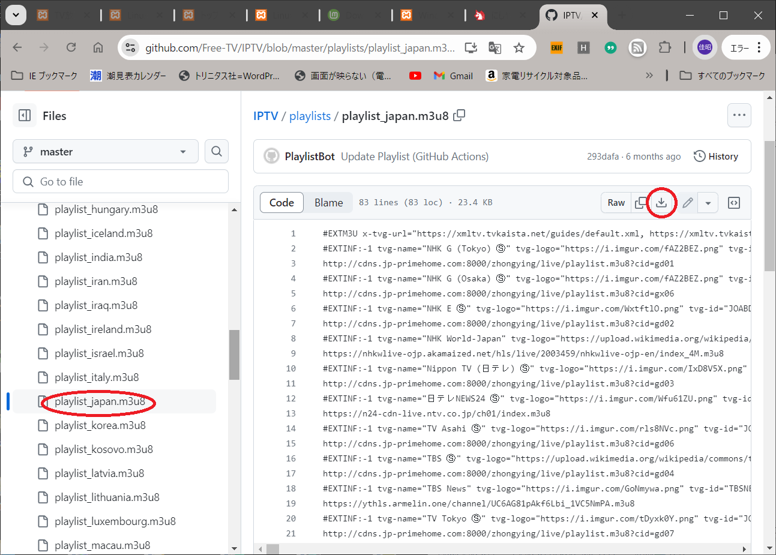Screen dimensions: 776x555
Task: Copy raw file contents icon
Action: (x=640, y=203)
